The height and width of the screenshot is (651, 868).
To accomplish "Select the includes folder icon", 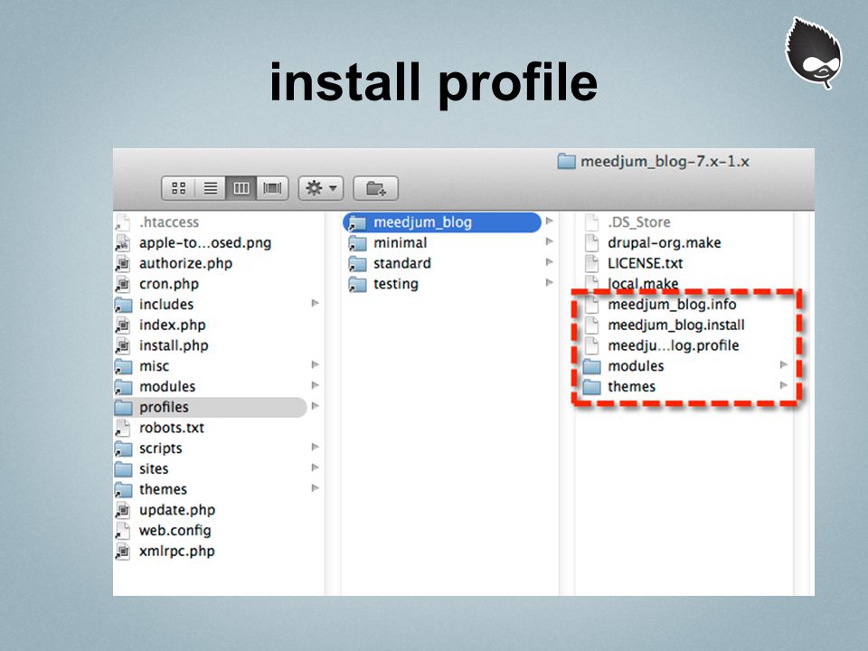I will [x=123, y=305].
